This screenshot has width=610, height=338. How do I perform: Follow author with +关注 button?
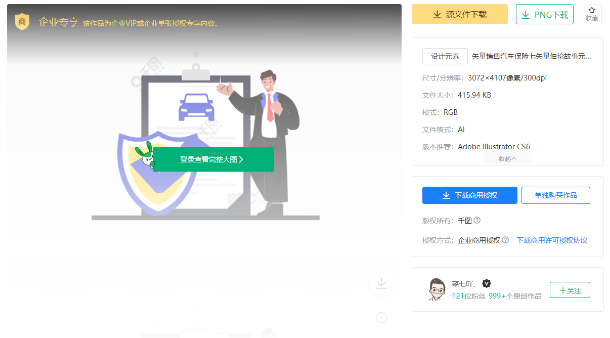(x=570, y=290)
